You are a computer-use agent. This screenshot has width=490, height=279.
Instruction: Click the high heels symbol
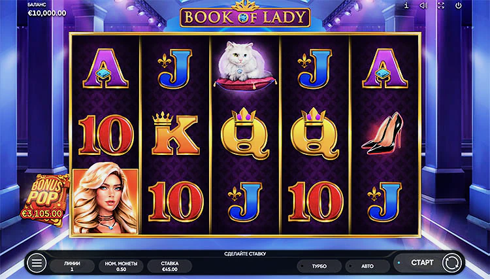384,133
